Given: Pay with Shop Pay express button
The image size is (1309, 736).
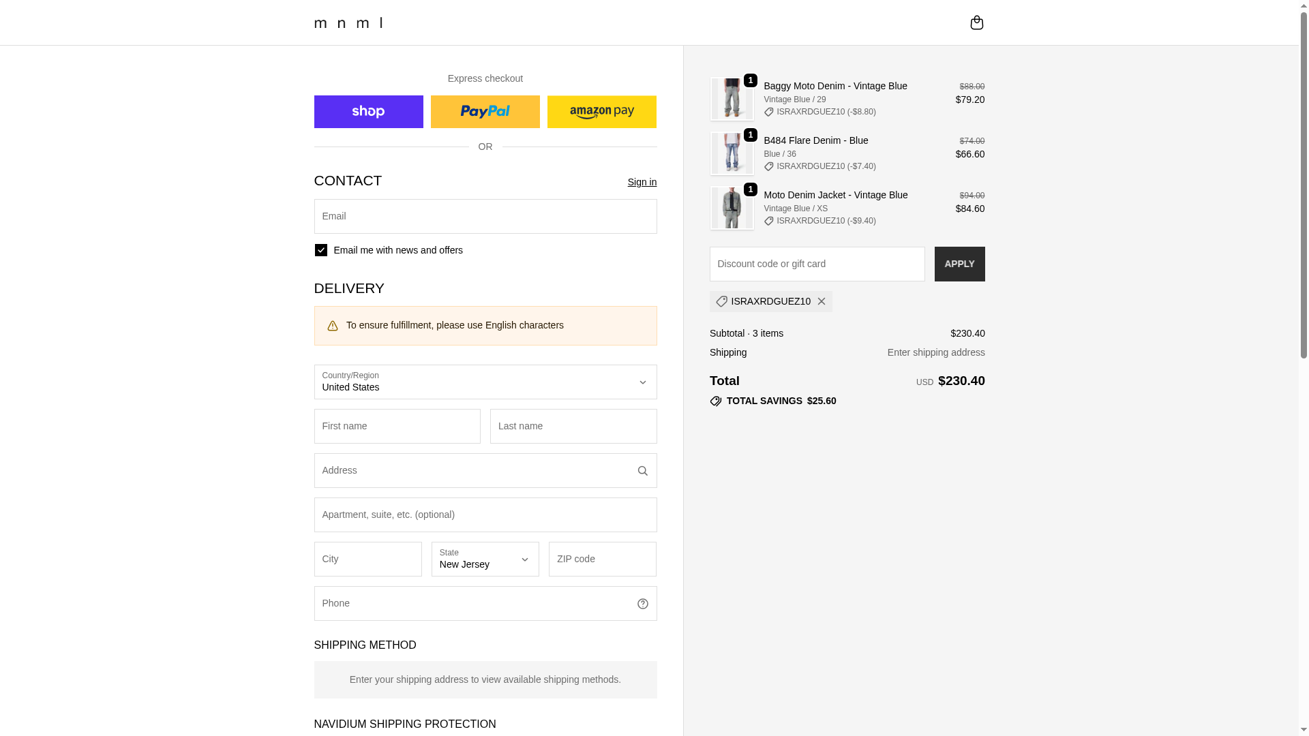Looking at the screenshot, I should 368,112.
